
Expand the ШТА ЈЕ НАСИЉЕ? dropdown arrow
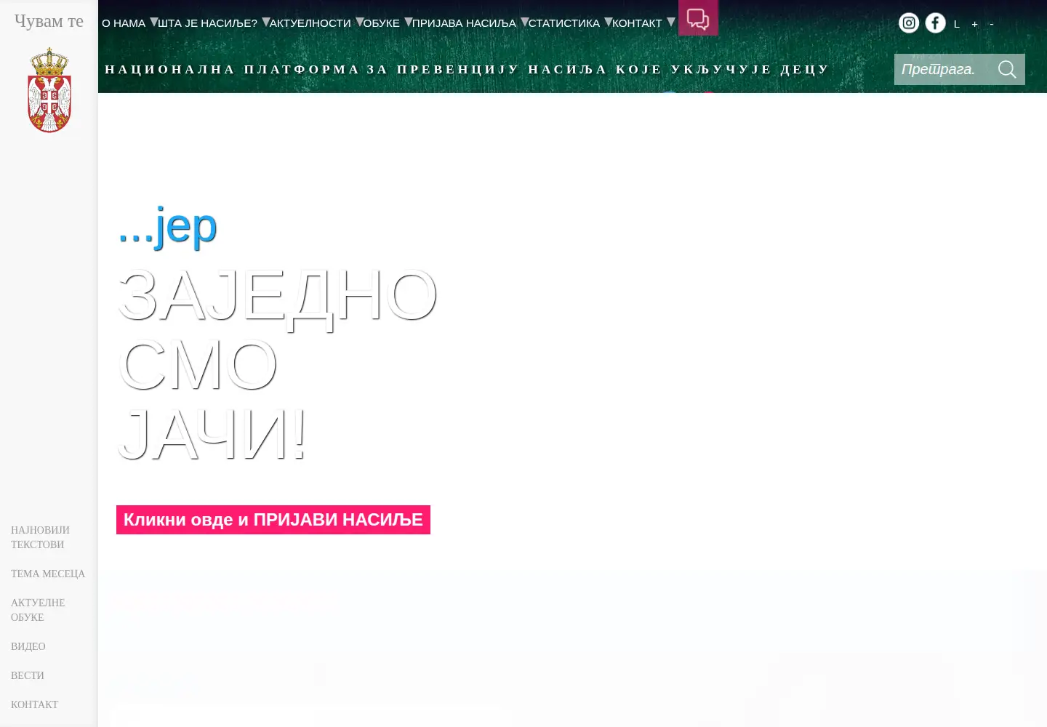(265, 23)
